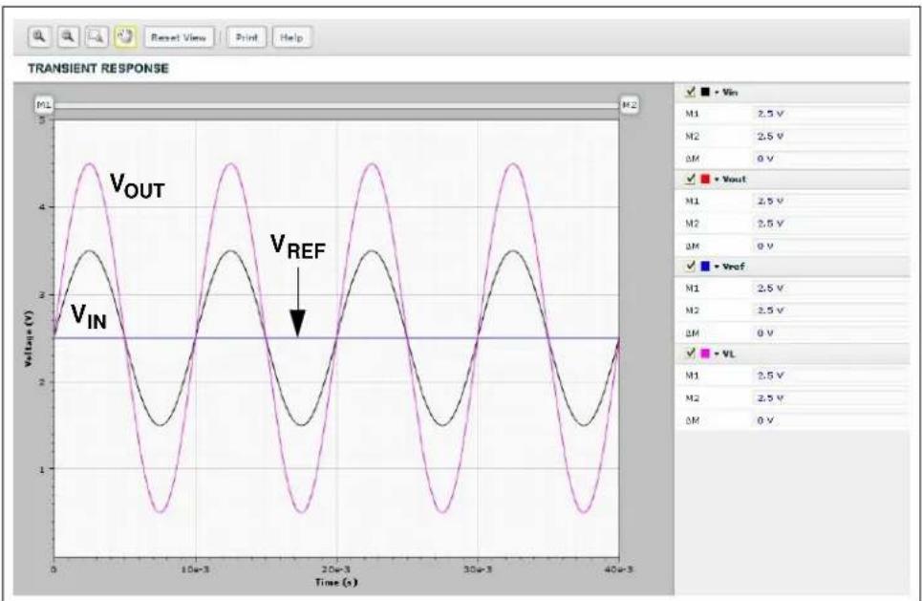Open Help from the toolbar
This screenshot has height=601, width=922.
[x=291, y=37]
